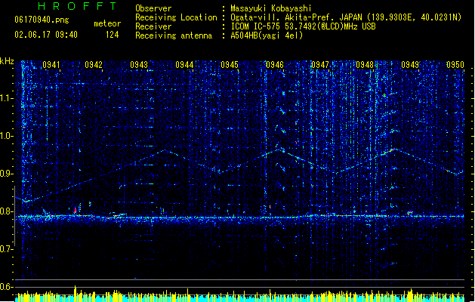Click the red meteor echo near 0942
The width and height of the screenshot is (475, 302).
tap(75, 211)
